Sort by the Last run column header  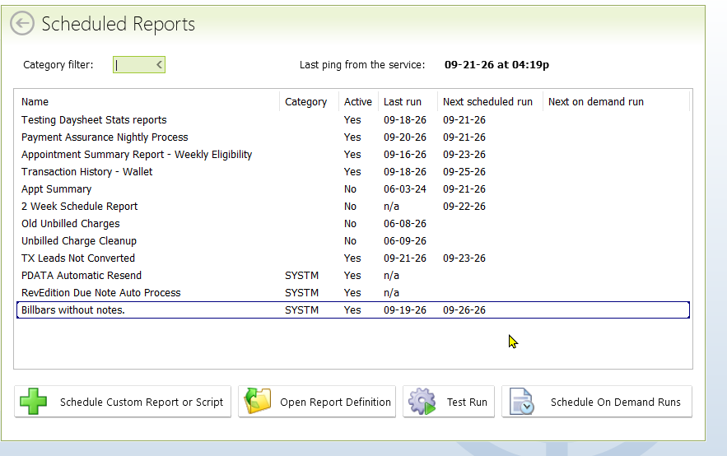pos(402,101)
